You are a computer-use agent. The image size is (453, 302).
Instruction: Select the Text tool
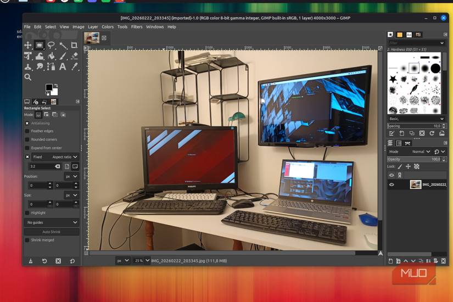(63, 67)
